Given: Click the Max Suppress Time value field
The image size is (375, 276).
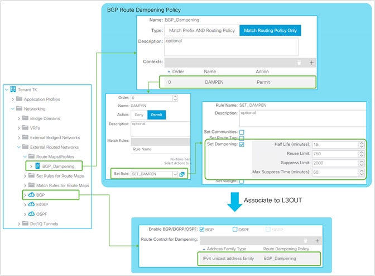Looking at the screenshot, I should [335, 172].
